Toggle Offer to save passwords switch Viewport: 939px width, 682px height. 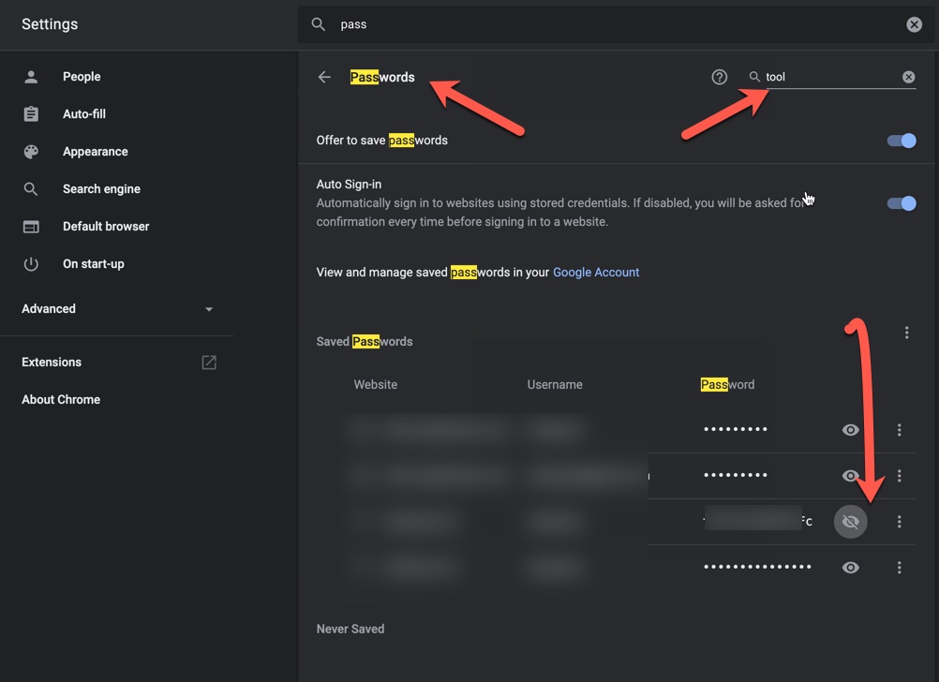click(902, 141)
